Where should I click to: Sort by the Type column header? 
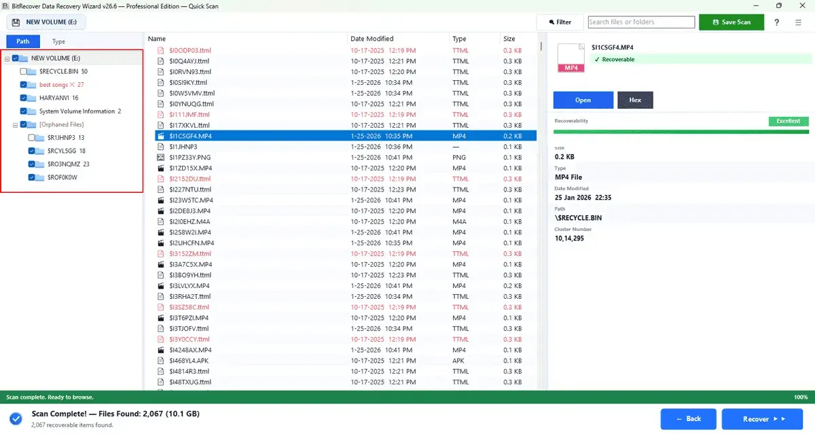(x=474, y=39)
